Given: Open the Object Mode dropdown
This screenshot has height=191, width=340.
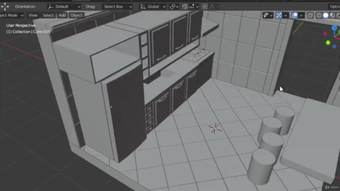Looking at the screenshot, I should click(x=12, y=15).
